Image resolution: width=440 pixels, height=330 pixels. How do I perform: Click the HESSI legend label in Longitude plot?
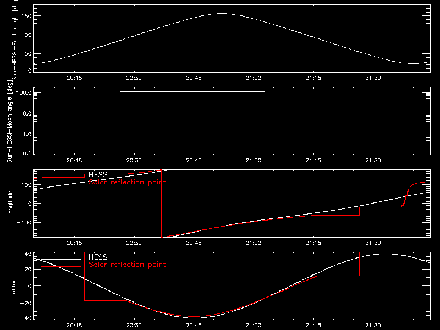pos(98,174)
